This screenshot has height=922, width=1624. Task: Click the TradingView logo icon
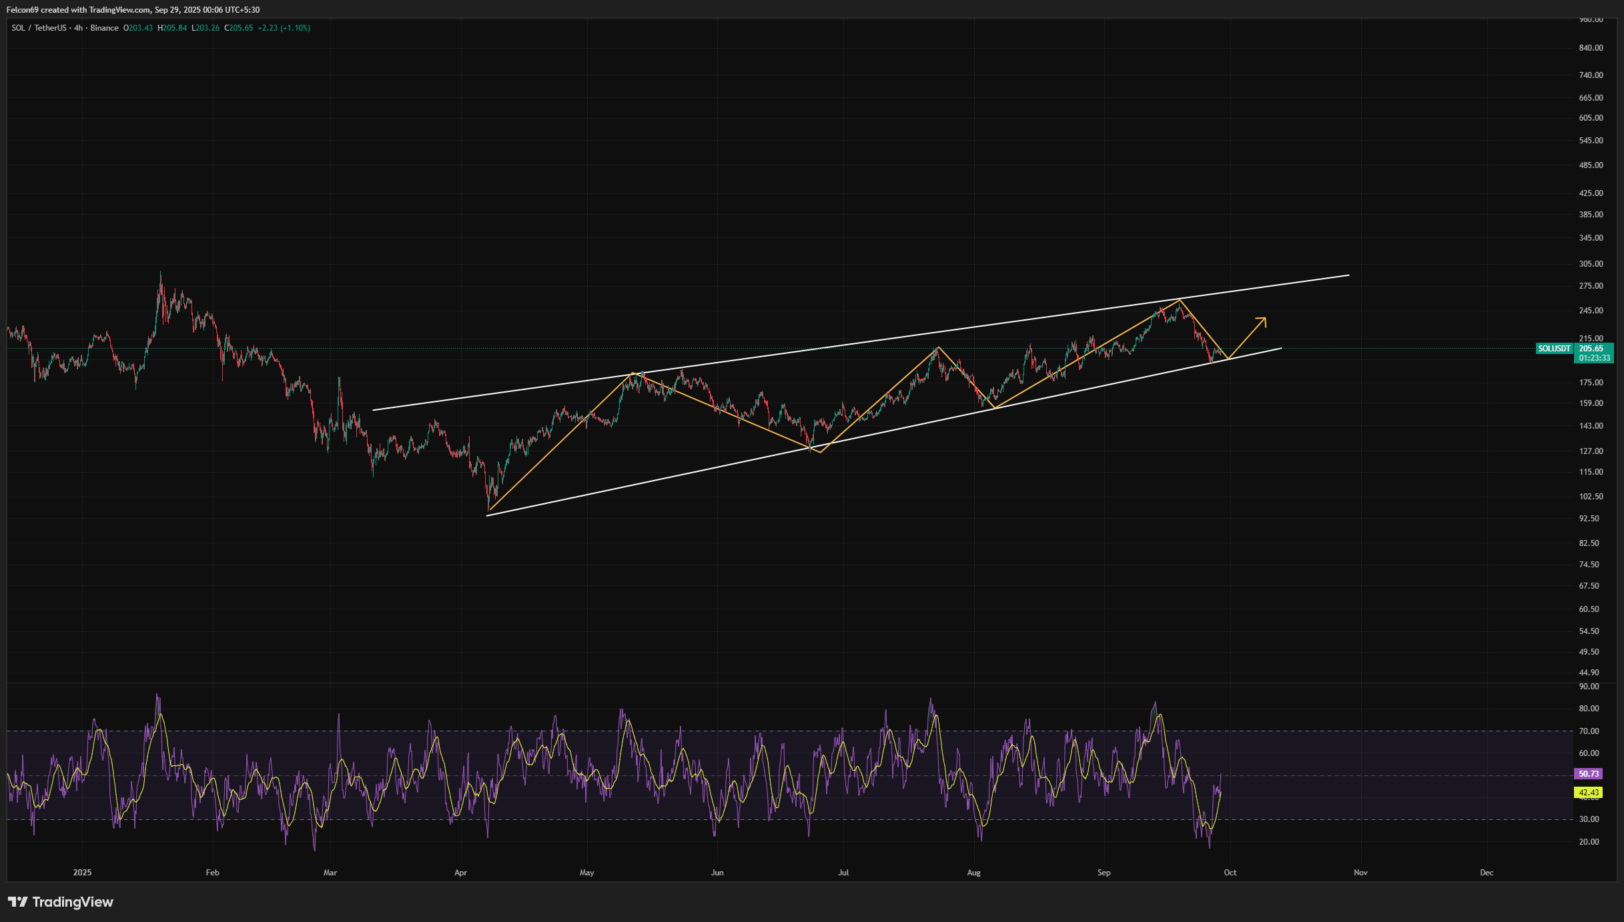click(18, 902)
